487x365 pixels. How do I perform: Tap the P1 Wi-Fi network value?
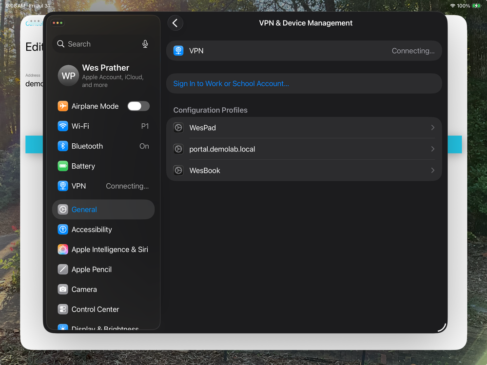(x=145, y=126)
